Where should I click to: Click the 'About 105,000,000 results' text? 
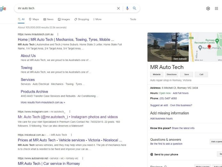[42, 27]
